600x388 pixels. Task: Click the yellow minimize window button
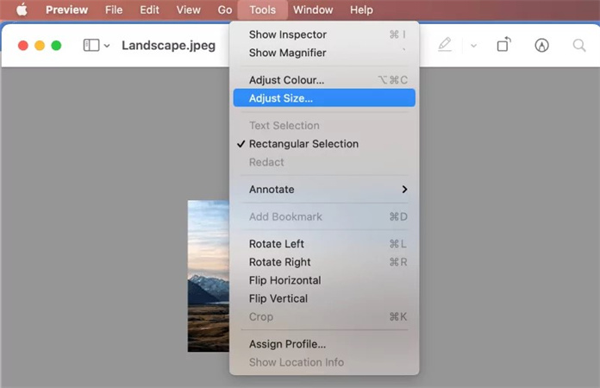(x=40, y=46)
